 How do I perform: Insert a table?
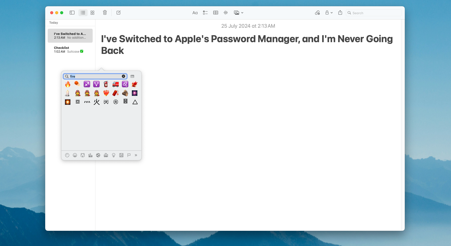[216, 13]
